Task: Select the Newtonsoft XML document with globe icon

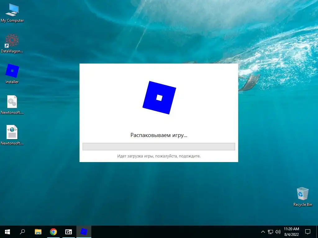Action: coord(12,135)
